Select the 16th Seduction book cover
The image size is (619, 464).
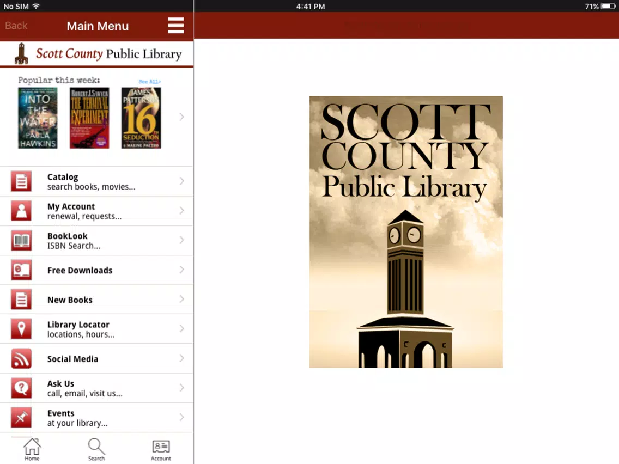pos(141,118)
